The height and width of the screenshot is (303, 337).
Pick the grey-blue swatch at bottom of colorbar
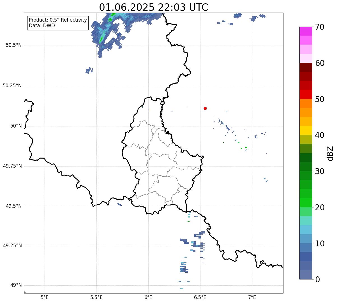pos(306,275)
